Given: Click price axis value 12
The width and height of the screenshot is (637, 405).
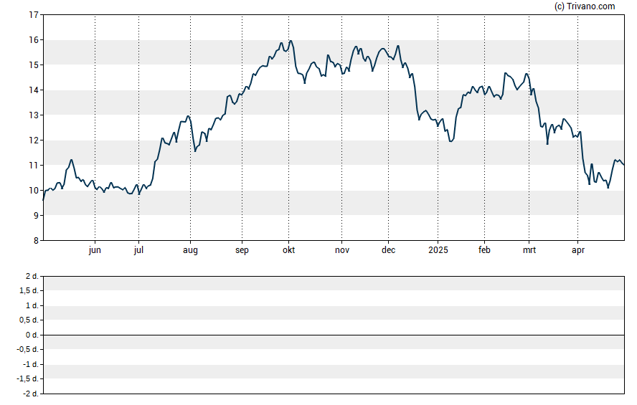Looking at the screenshot, I should (34, 140).
